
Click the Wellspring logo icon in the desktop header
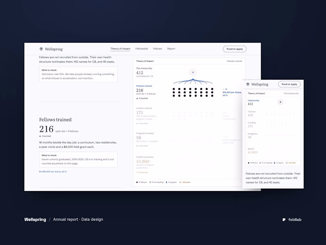pos(41,49)
